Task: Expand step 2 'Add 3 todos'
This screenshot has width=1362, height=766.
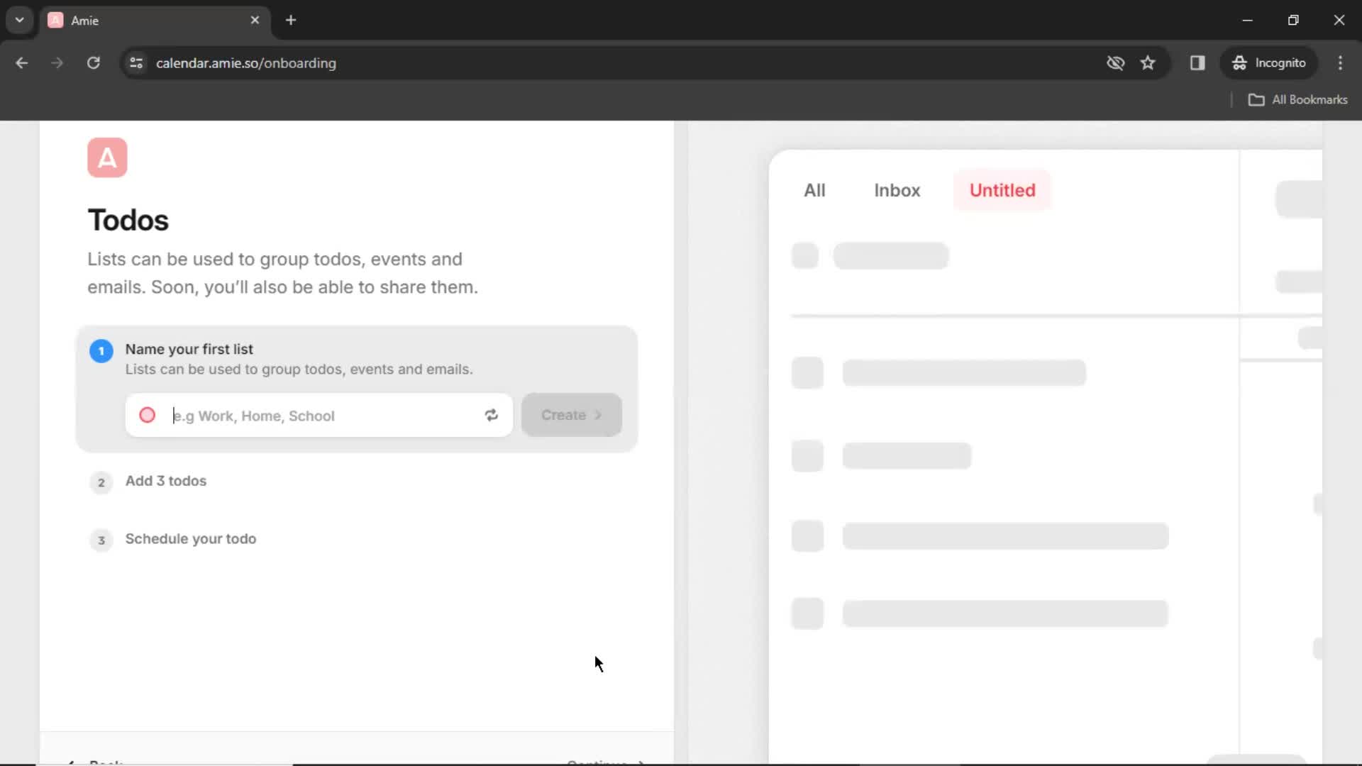Action: (x=165, y=481)
